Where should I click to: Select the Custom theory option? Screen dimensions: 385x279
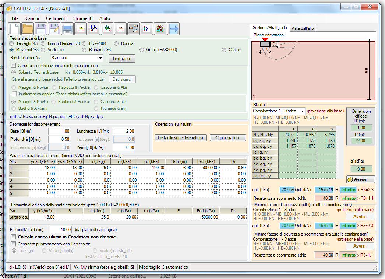[224, 50]
